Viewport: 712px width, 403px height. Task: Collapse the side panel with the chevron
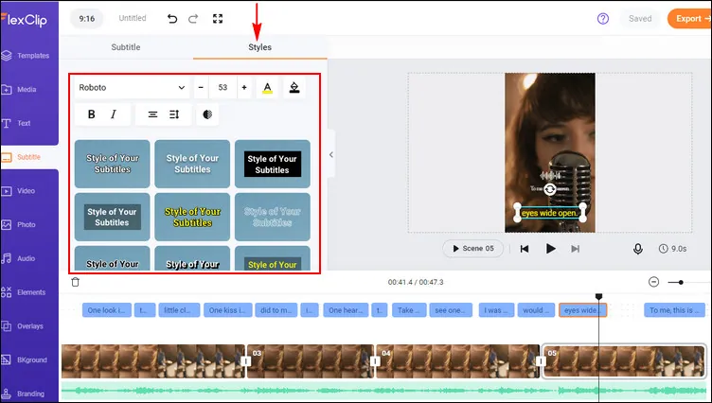331,155
